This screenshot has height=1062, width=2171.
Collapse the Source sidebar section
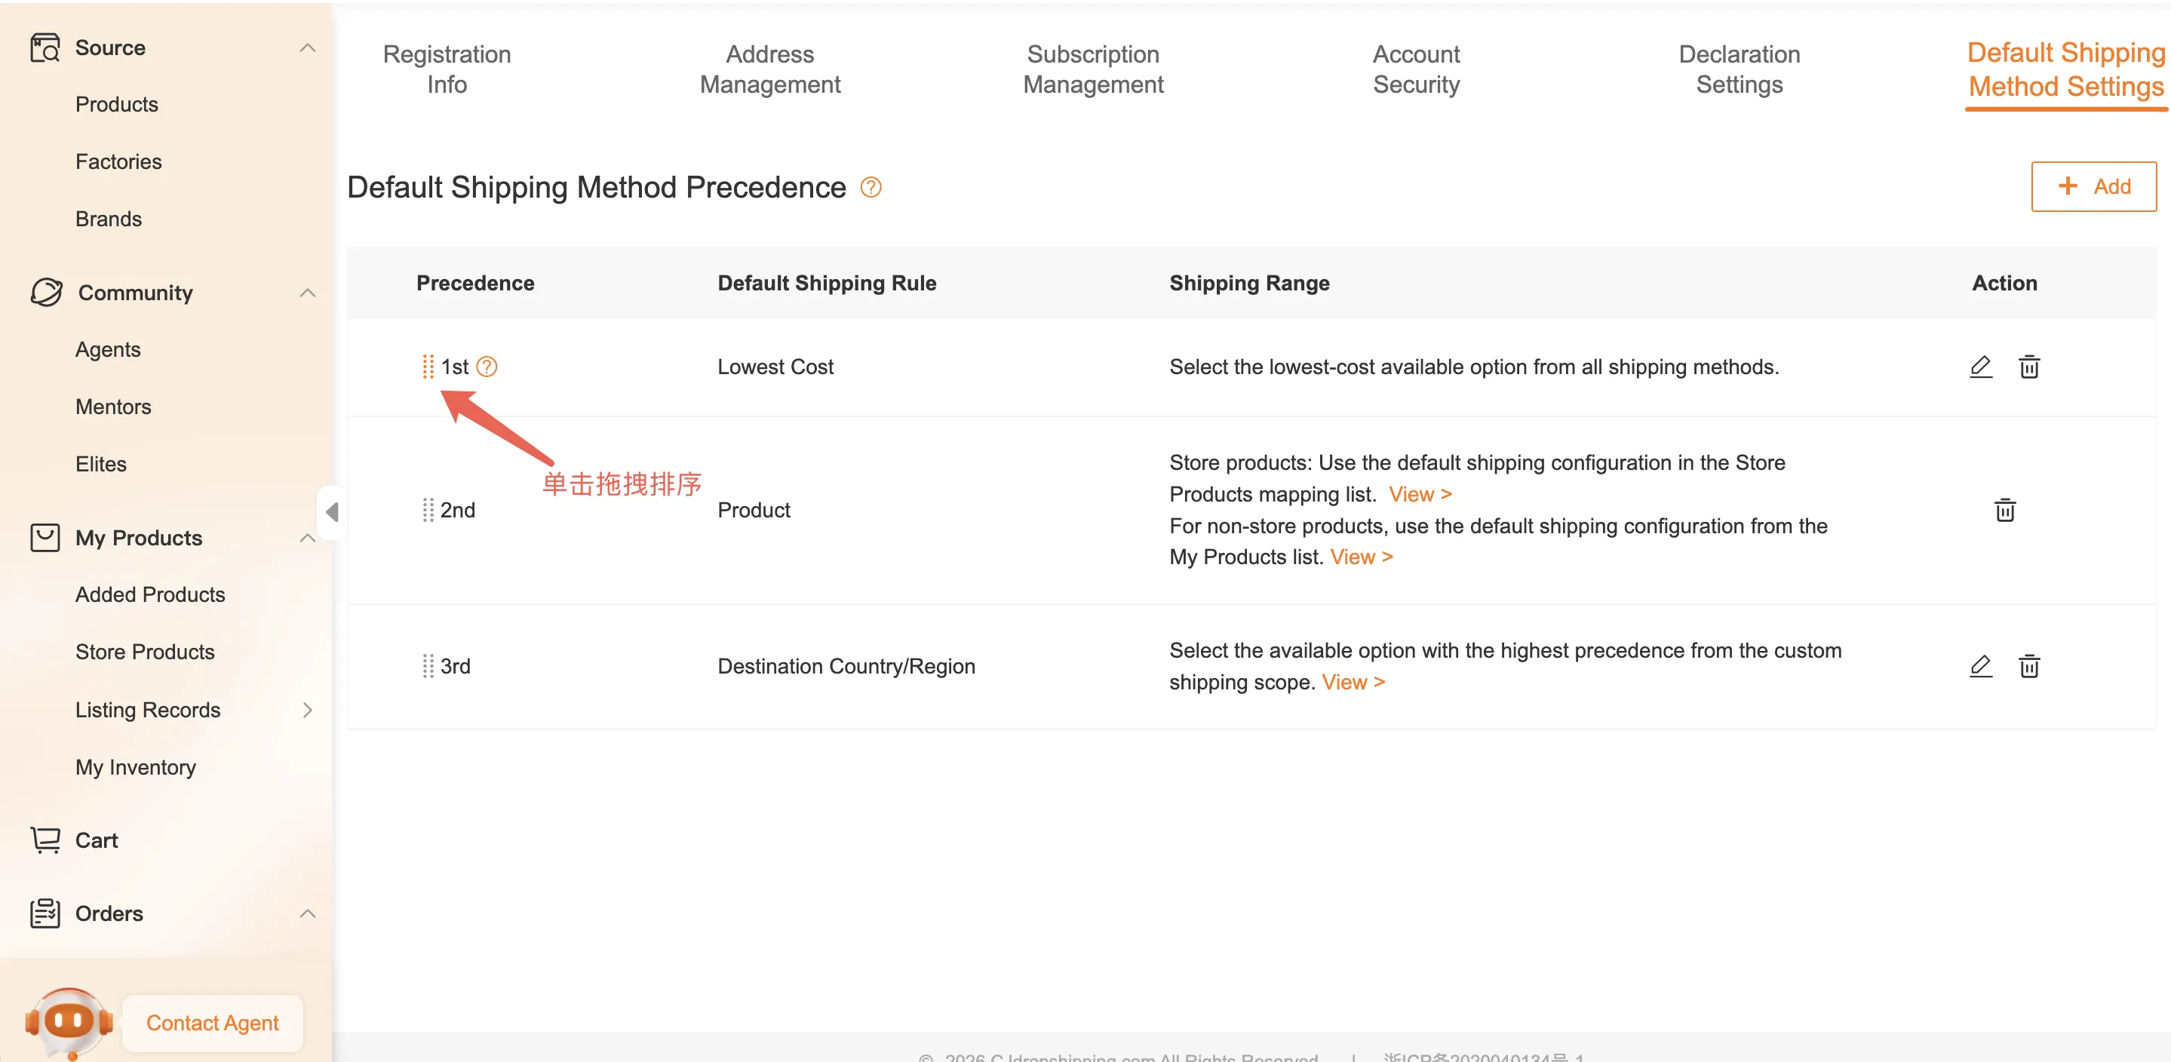(x=308, y=48)
